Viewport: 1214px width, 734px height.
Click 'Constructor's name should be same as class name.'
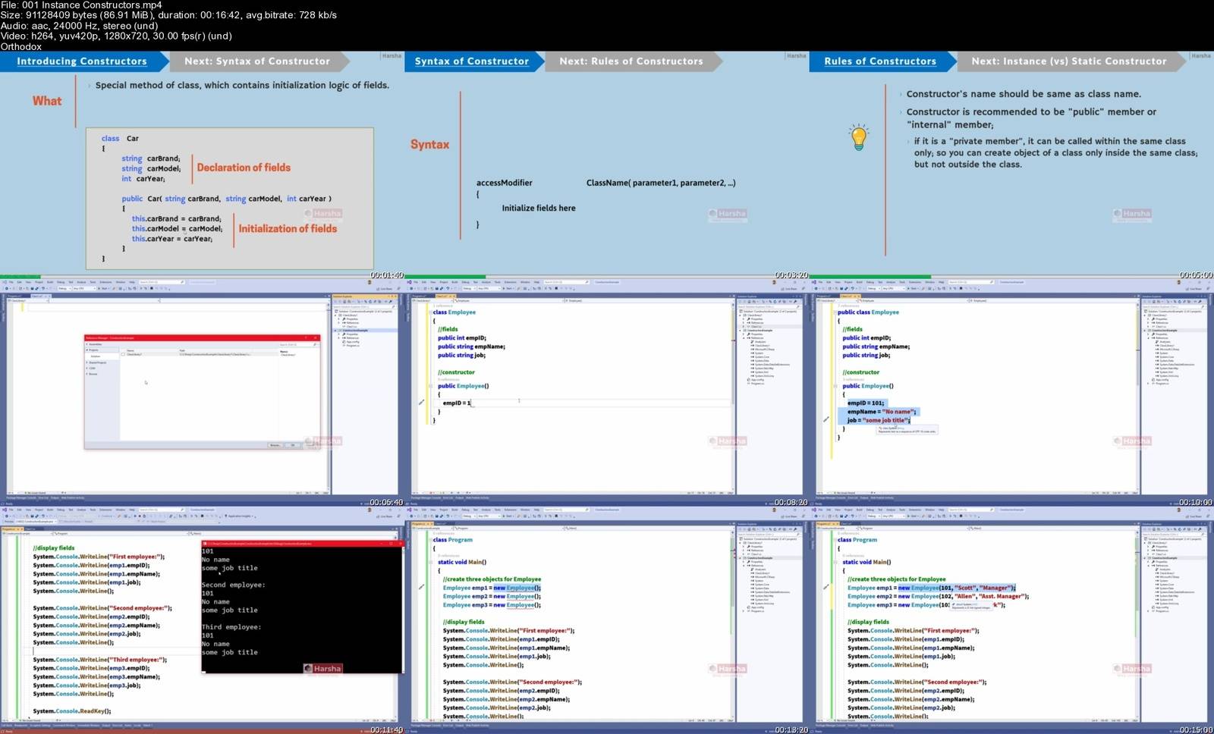click(x=1024, y=94)
